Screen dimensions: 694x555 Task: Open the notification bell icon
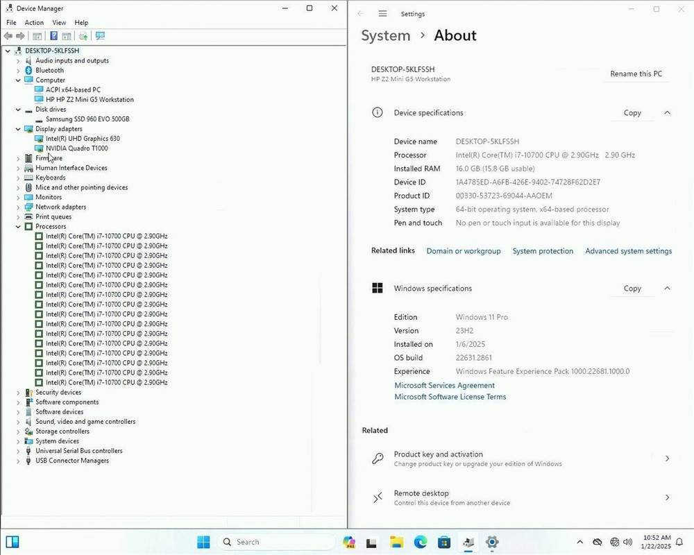[679, 542]
